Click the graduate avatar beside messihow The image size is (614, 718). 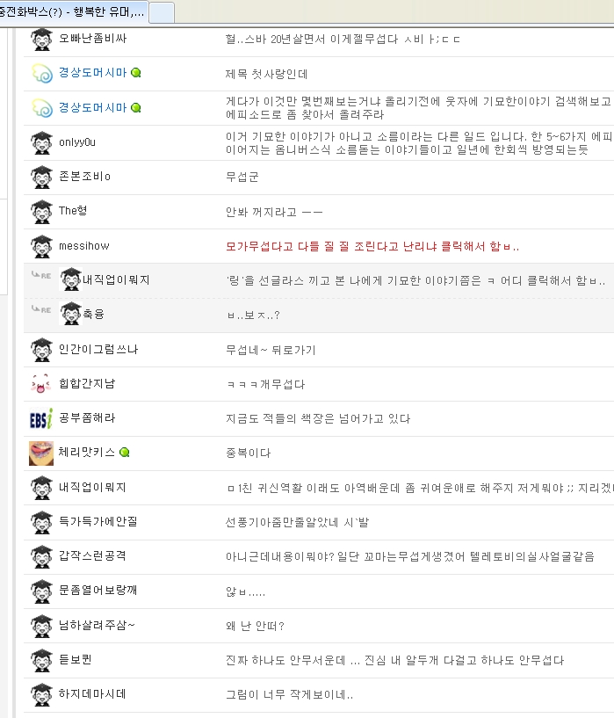(x=41, y=246)
